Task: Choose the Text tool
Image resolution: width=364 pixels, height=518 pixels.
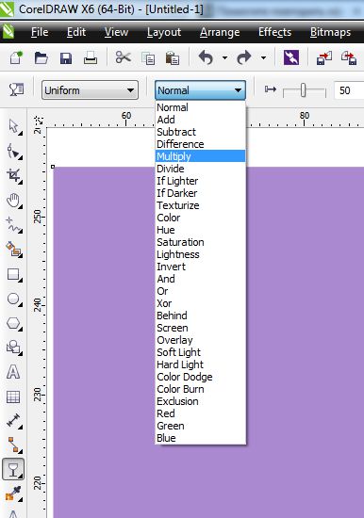Action: click(13, 372)
